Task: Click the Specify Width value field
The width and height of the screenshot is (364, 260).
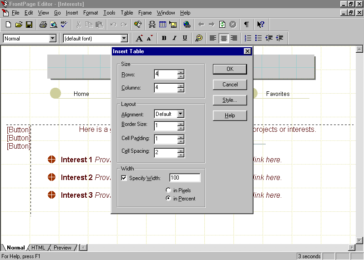Action: click(x=185, y=178)
